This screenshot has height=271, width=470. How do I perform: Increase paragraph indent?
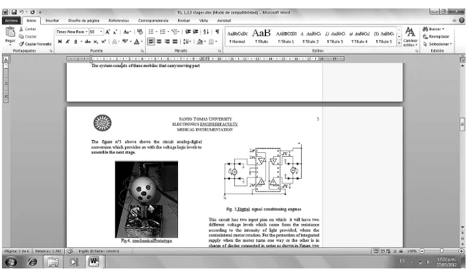[x=196, y=32]
